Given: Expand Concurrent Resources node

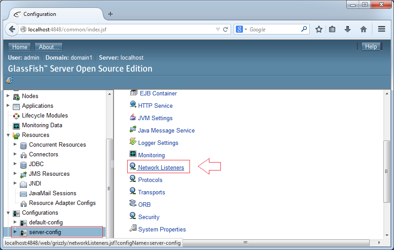Looking at the screenshot, I should pos(15,144).
